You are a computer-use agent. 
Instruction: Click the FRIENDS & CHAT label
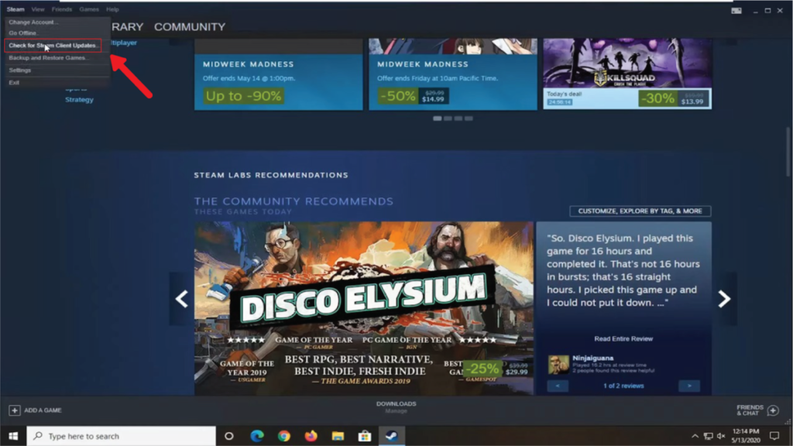pyautogui.click(x=750, y=410)
